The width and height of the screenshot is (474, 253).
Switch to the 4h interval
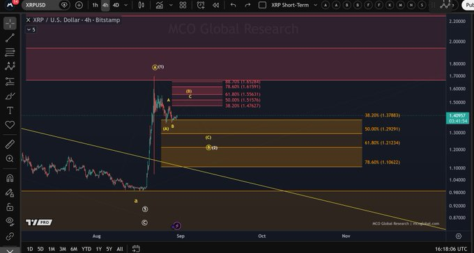coord(105,5)
